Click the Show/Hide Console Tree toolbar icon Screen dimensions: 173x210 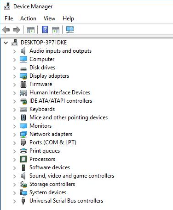(x=31, y=30)
